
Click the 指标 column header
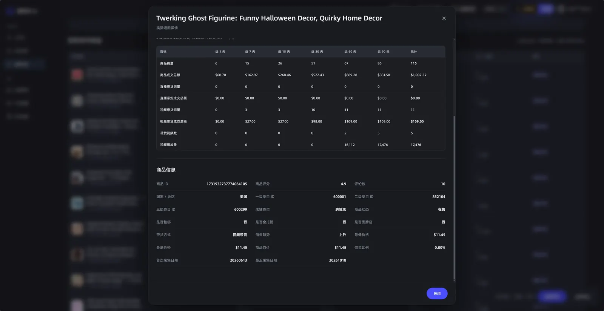click(163, 52)
